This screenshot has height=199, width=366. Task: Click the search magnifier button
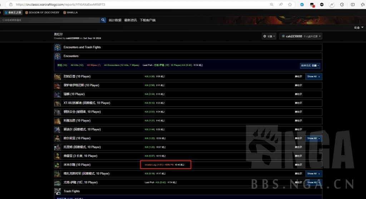(103, 20)
